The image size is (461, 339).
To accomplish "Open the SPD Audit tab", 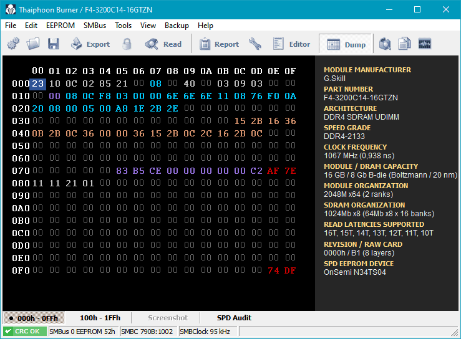I will (234, 318).
